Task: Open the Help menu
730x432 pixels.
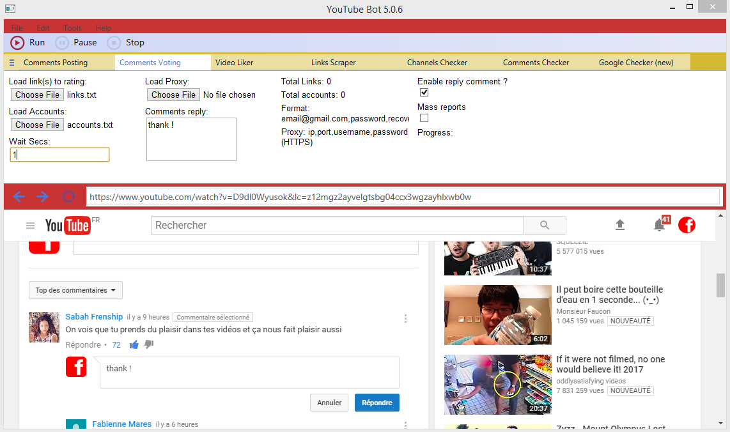Action: coord(104,28)
